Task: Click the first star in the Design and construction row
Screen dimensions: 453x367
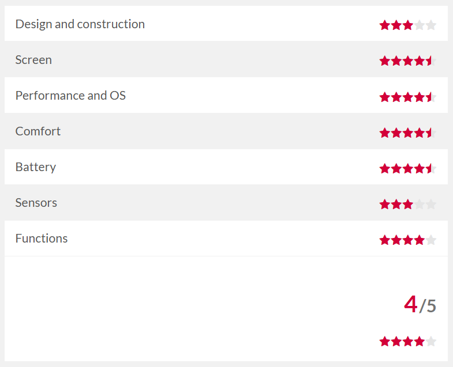Action: click(384, 25)
